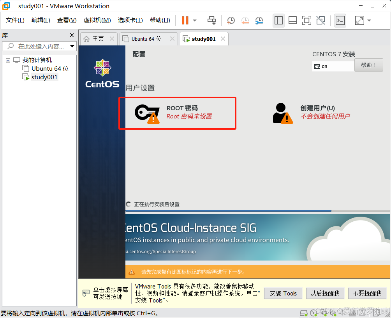This screenshot has width=391, height=318.
Task: Open the stretch display dropdown arrow
Action: point(369,21)
